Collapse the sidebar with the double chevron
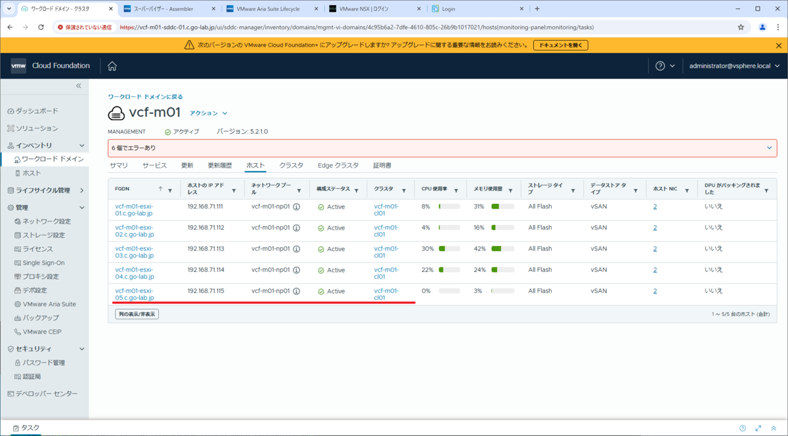Image resolution: width=788 pixels, height=436 pixels. pos(78,86)
